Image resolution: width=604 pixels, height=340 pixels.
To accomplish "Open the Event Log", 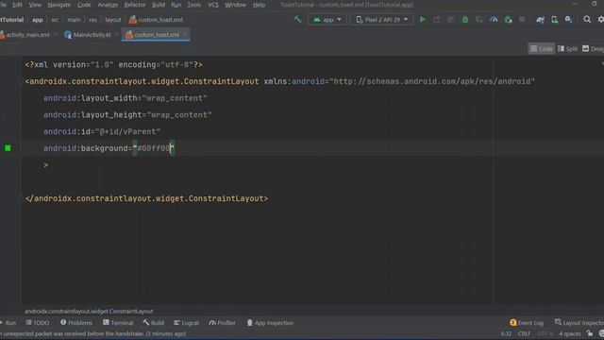I will (527, 323).
